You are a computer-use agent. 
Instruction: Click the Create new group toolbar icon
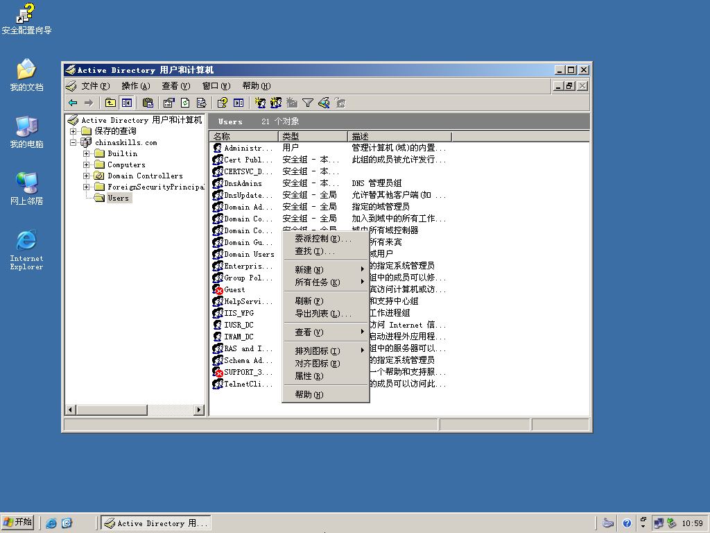click(276, 103)
